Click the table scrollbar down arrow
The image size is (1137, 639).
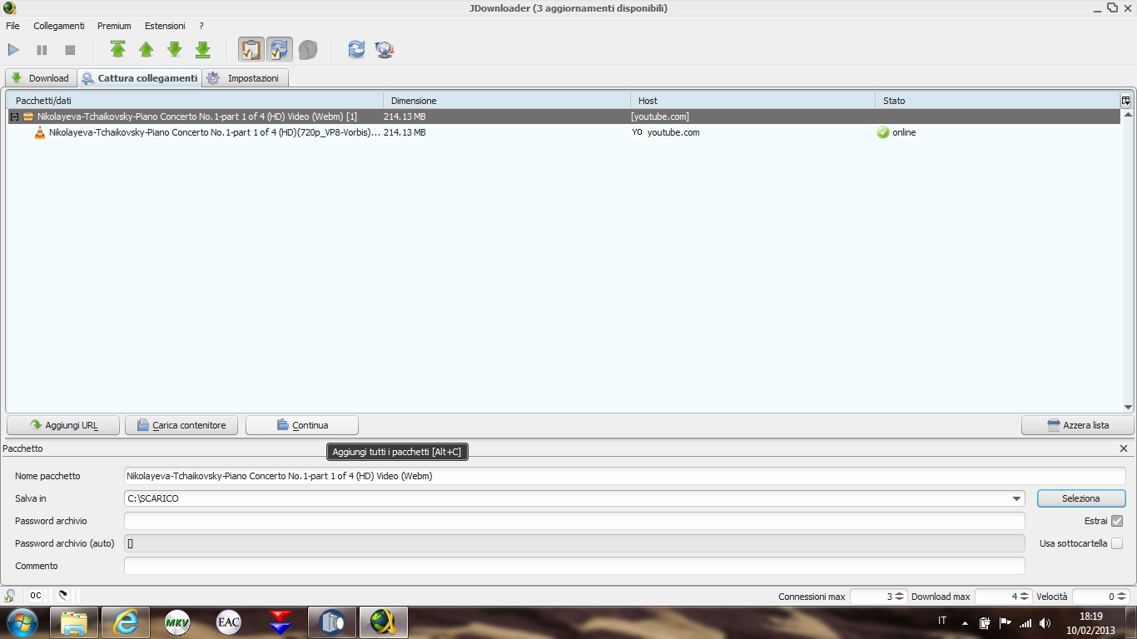point(1128,407)
